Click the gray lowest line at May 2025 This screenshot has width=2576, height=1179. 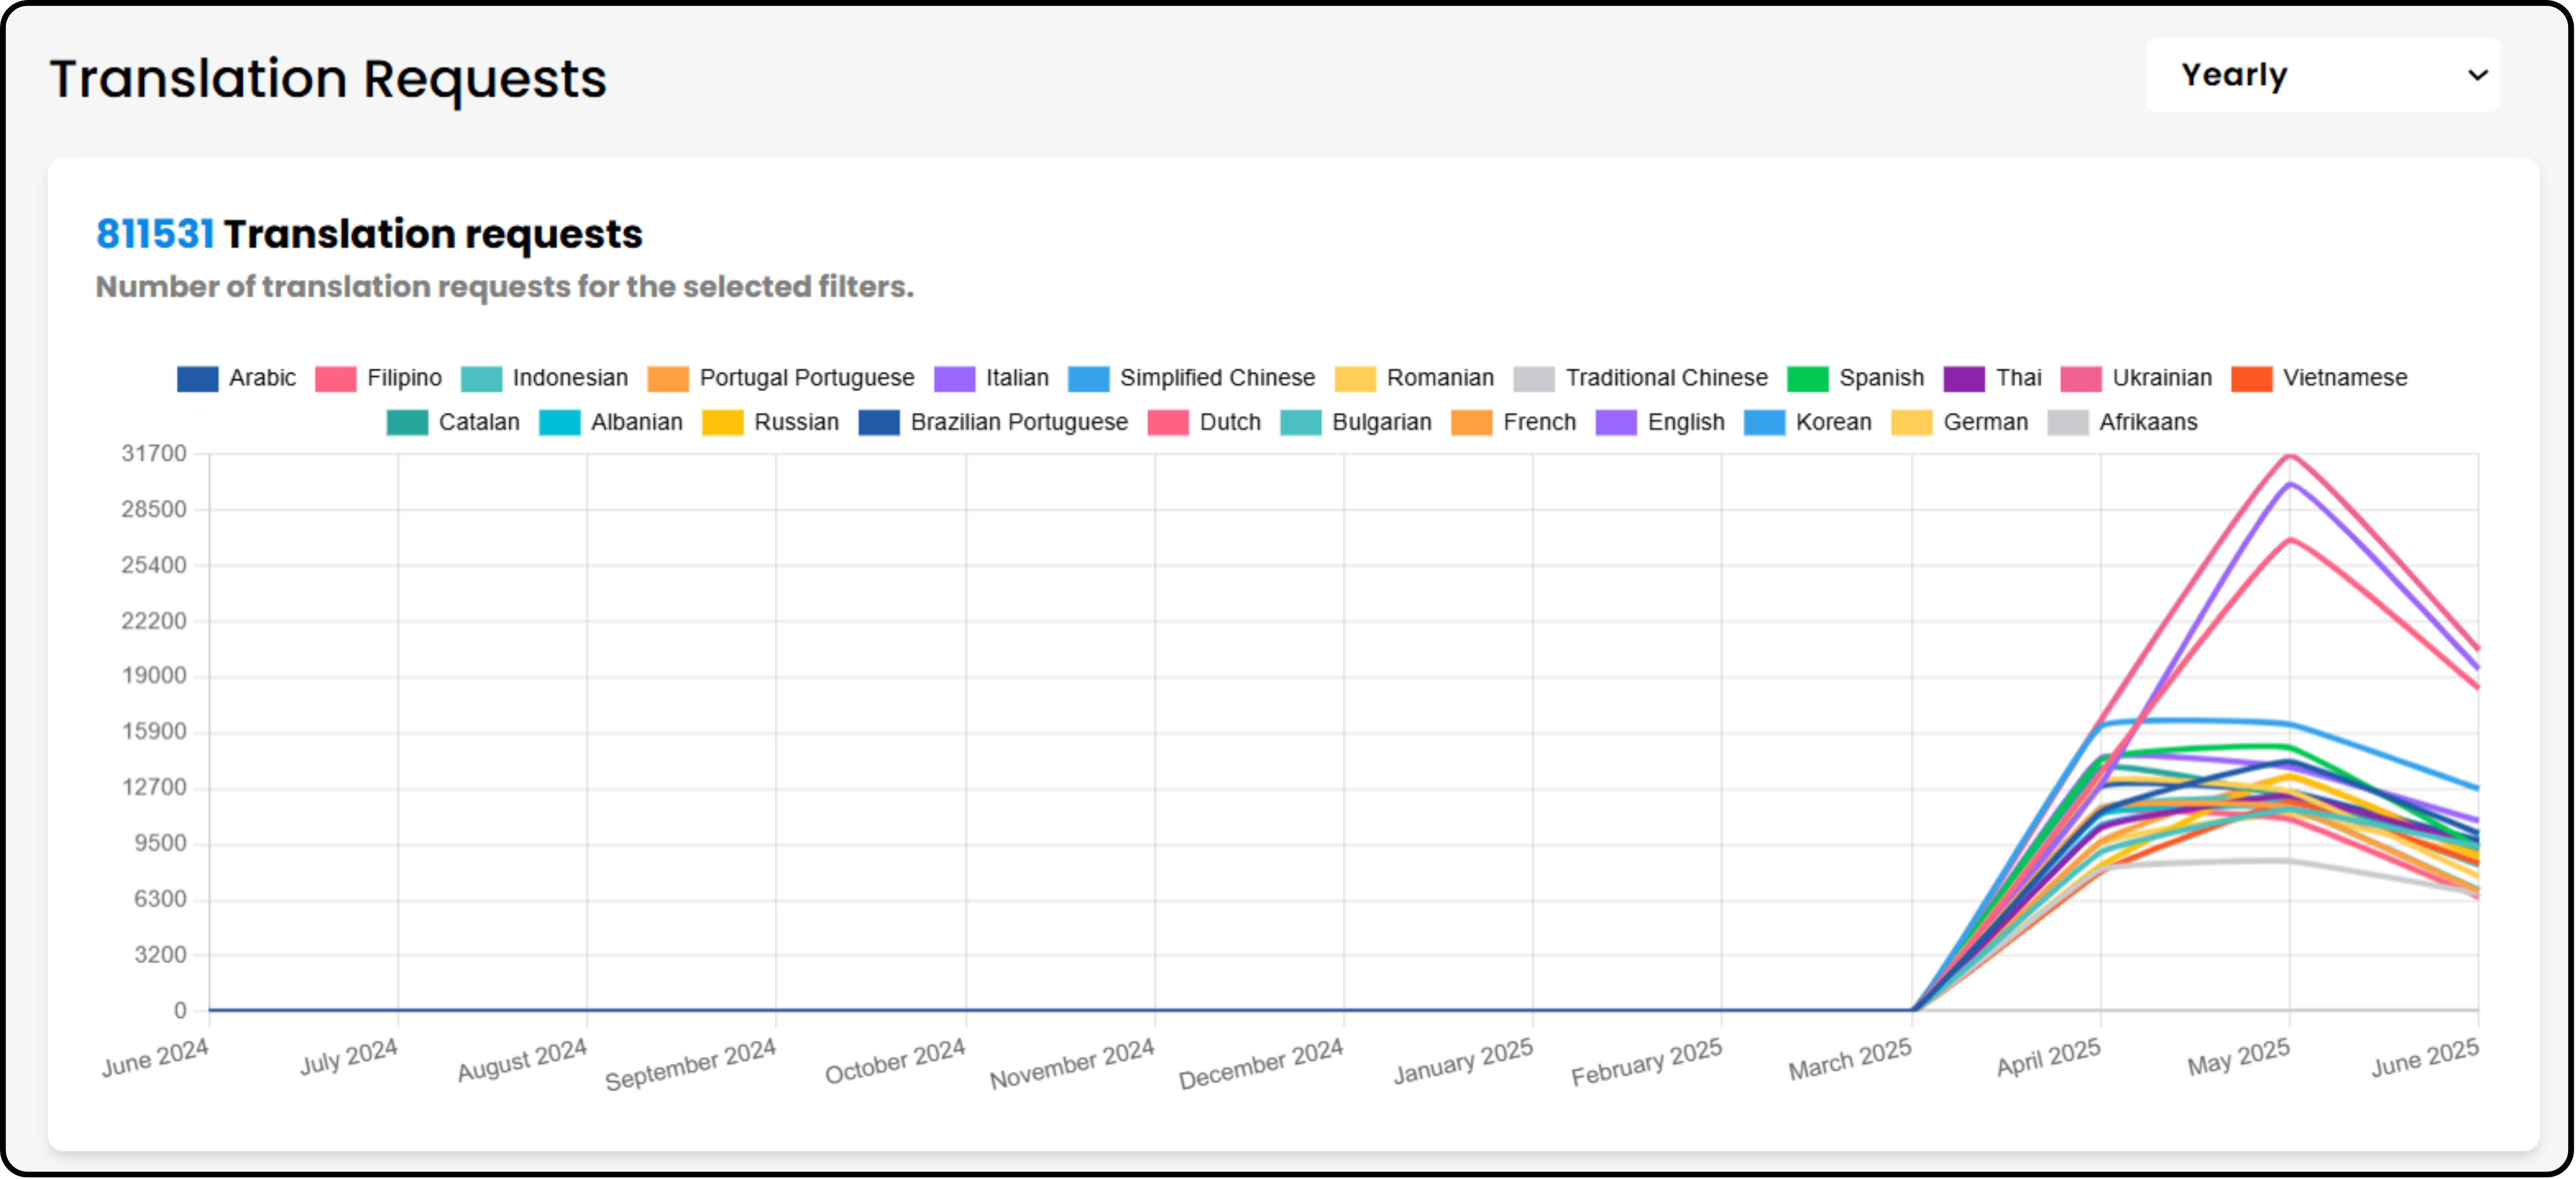(2290, 861)
